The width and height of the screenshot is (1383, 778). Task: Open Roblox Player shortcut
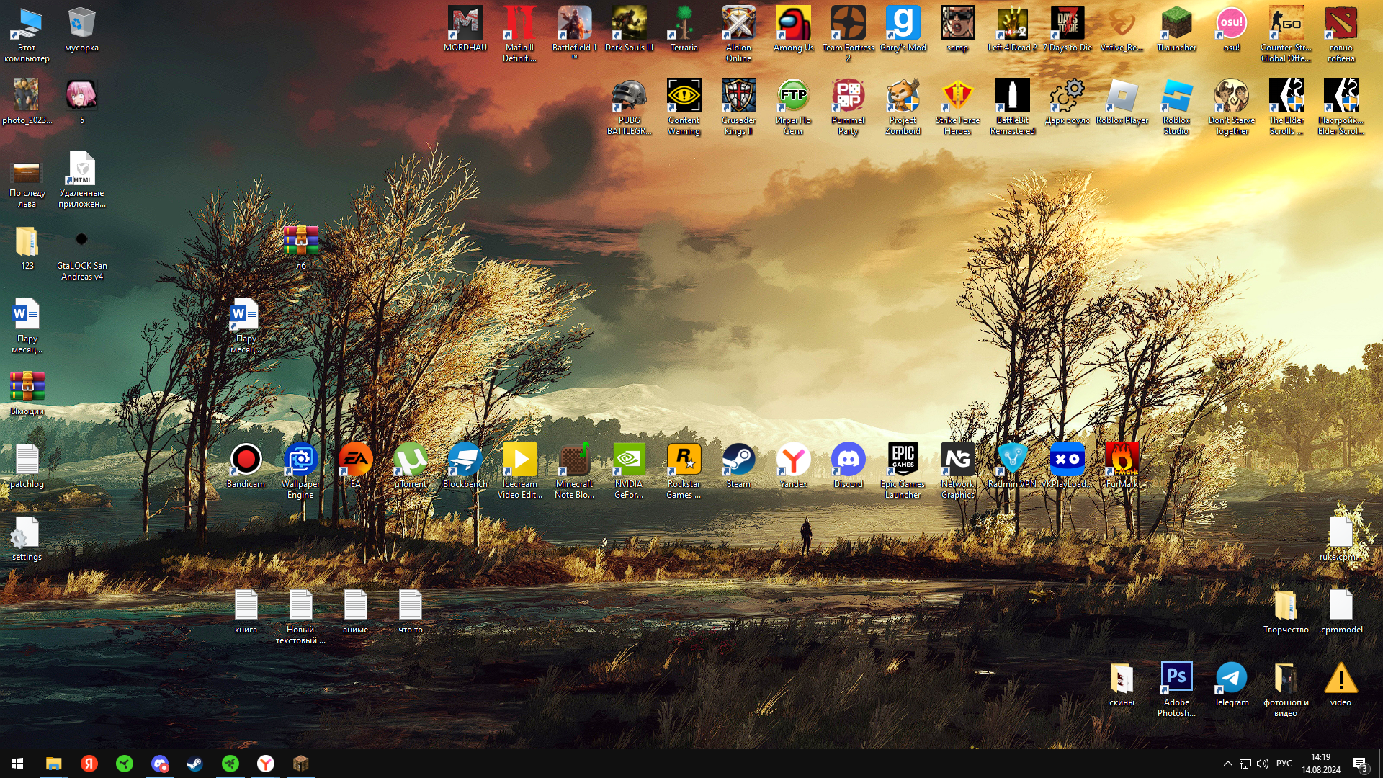(x=1122, y=102)
